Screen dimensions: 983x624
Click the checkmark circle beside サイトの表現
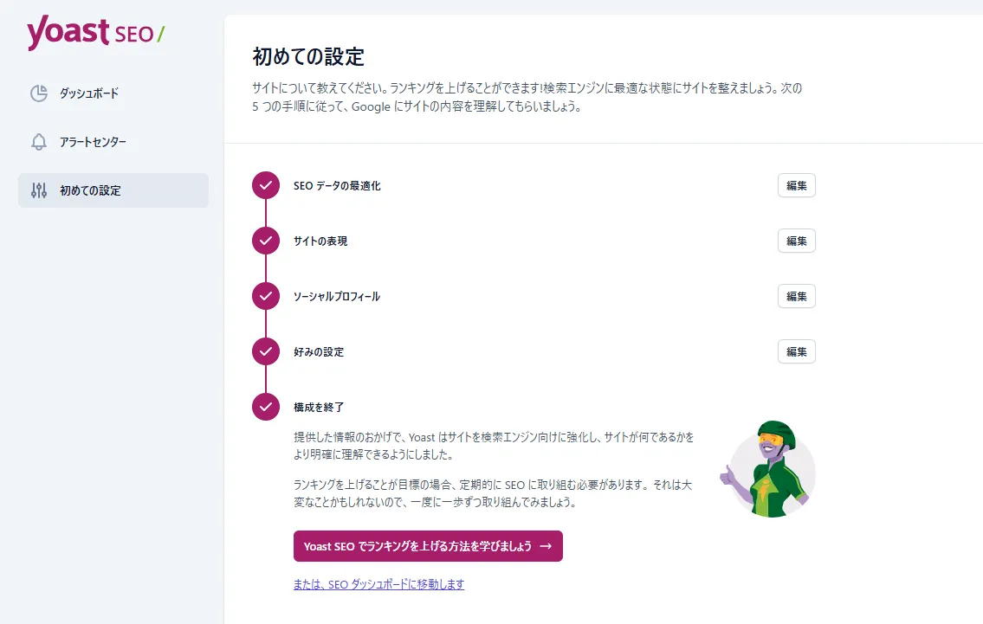point(266,241)
